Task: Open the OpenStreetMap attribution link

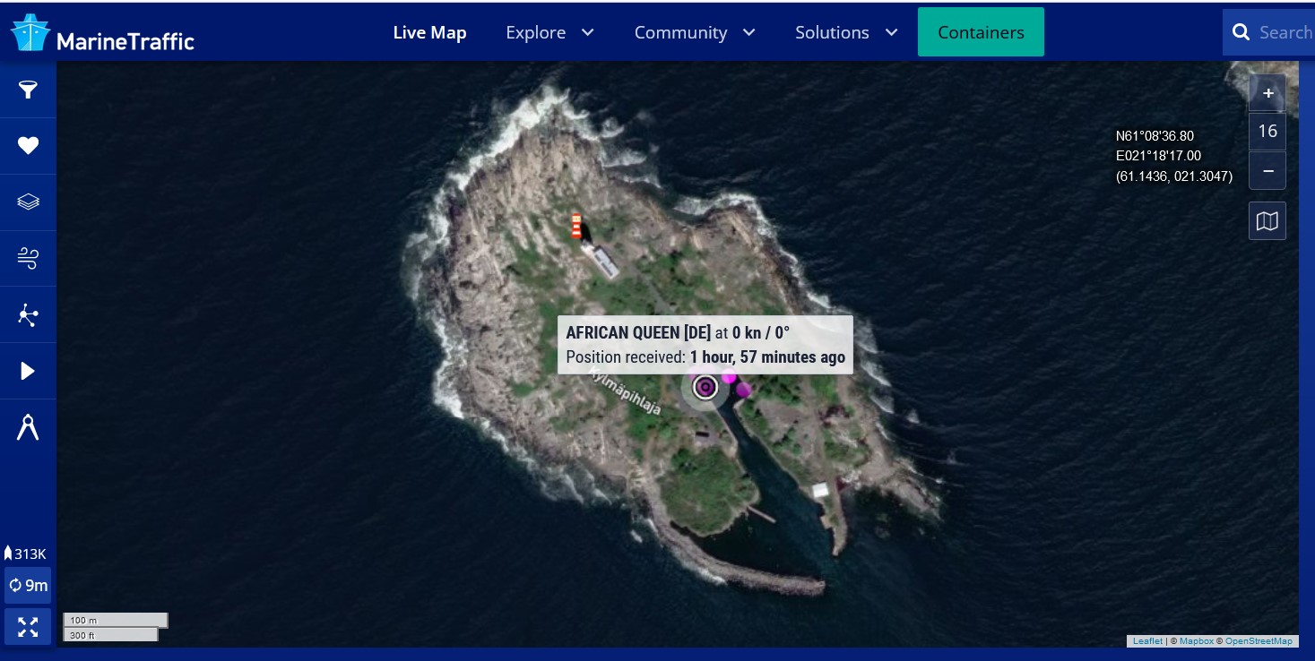Action: [x=1259, y=641]
